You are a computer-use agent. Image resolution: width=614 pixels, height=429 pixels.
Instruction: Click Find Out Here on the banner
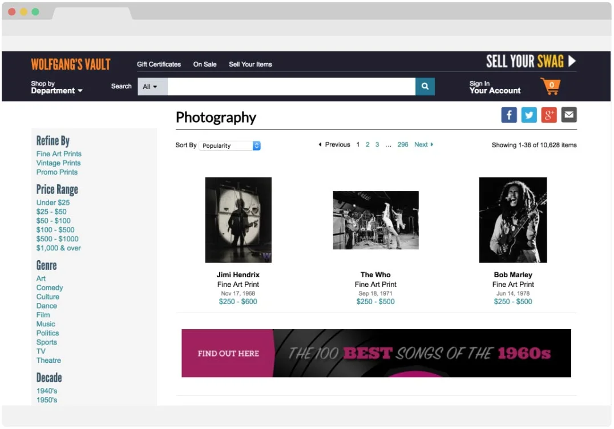(x=228, y=354)
